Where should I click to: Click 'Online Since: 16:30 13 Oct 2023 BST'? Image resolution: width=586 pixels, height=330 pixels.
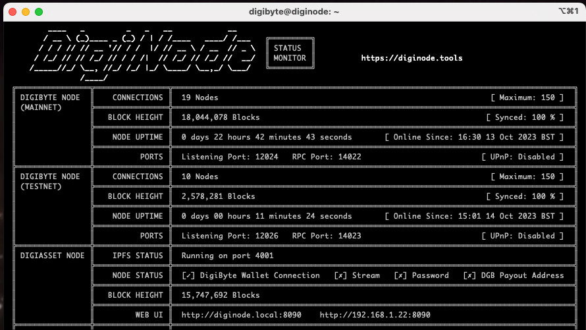(474, 137)
